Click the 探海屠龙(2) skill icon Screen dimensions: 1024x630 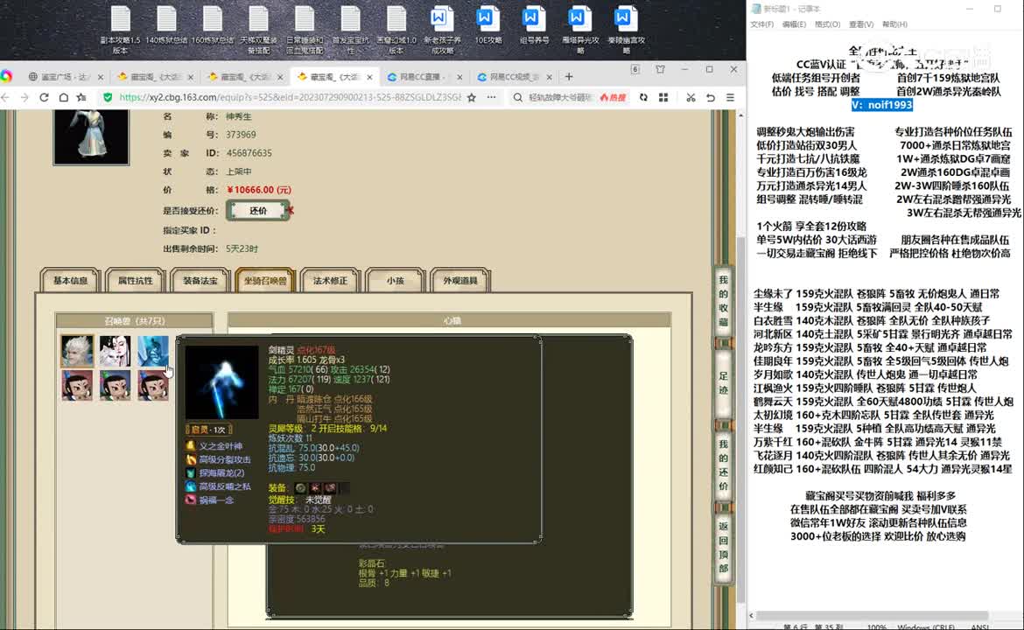(190, 472)
